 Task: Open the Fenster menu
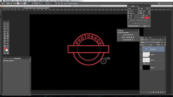click(x=65, y=1)
